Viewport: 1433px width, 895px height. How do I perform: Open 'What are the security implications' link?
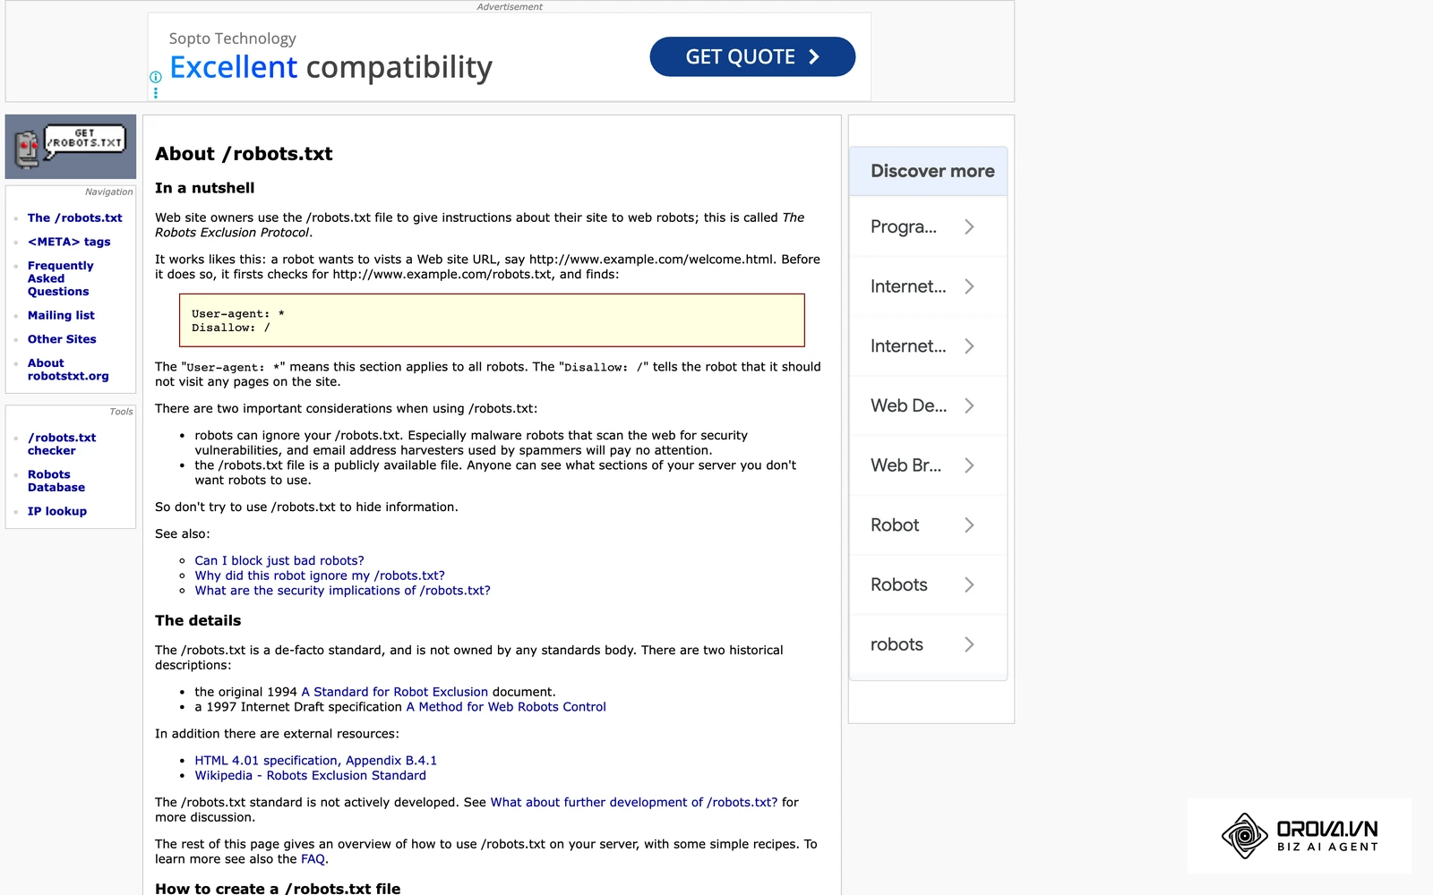tap(342, 591)
